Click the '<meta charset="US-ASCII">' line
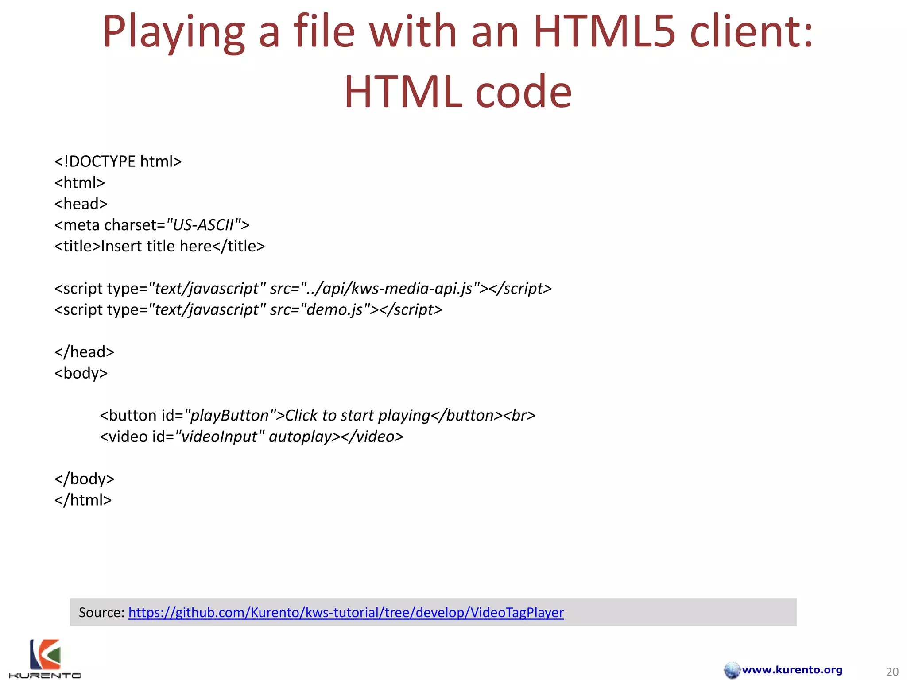The width and height of the screenshot is (907, 680). [x=152, y=225]
